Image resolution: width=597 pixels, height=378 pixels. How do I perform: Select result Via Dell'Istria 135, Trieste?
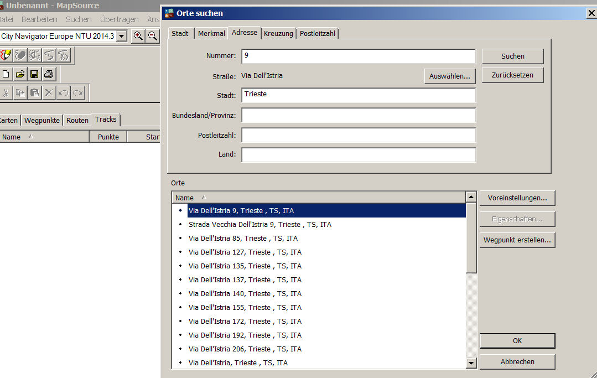(x=319, y=266)
